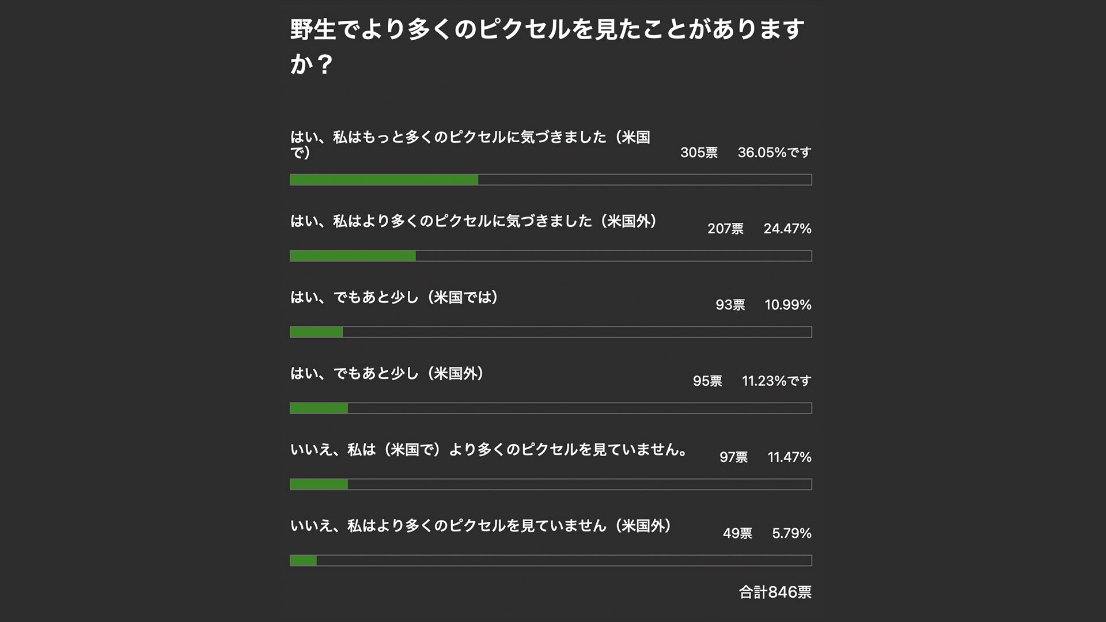Click the 95票 vote count
The image size is (1106, 622).
[707, 381]
